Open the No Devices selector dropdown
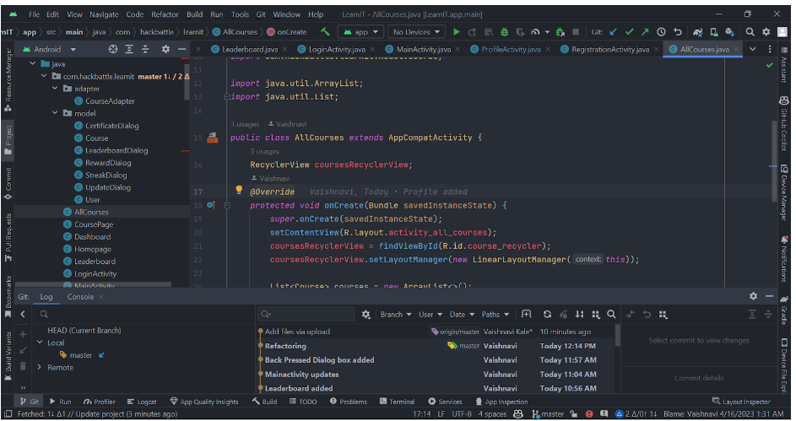 pyautogui.click(x=416, y=32)
